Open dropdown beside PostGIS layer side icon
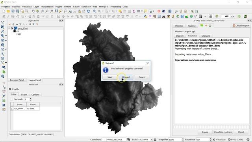Image resolution: width=252 pixels, height=142 pixels. [6, 36]
